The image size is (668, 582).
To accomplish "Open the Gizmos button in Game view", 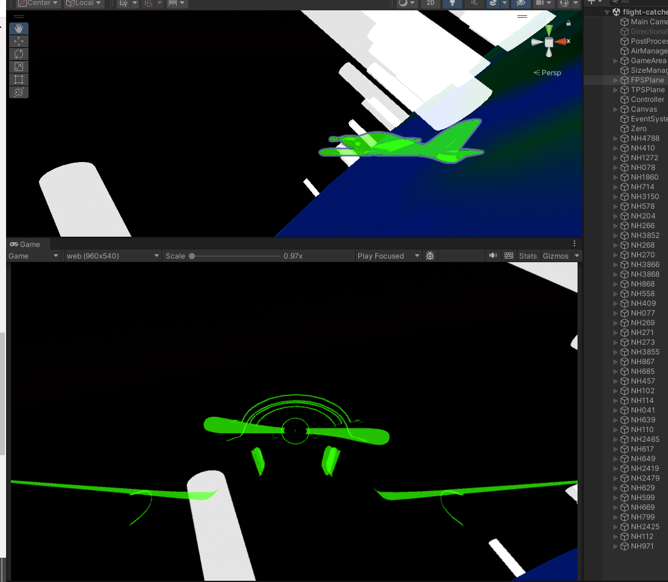I will click(556, 255).
